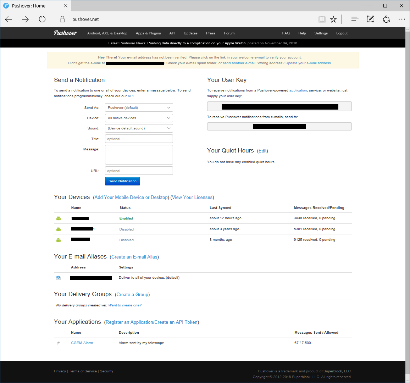Click the Pushover logo
This screenshot has height=383, width=410.
[x=65, y=33]
